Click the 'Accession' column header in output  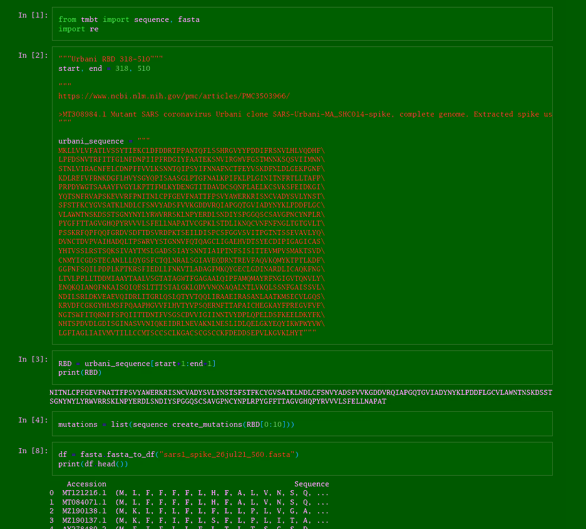pyautogui.click(x=86, y=484)
